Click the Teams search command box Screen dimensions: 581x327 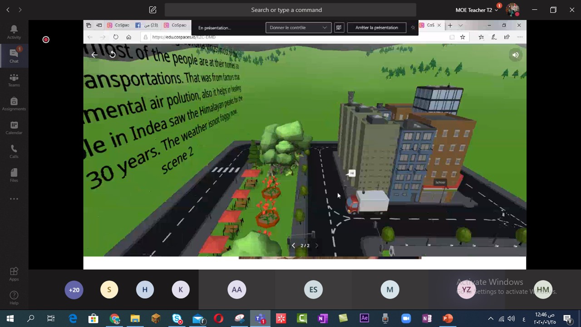(290, 10)
